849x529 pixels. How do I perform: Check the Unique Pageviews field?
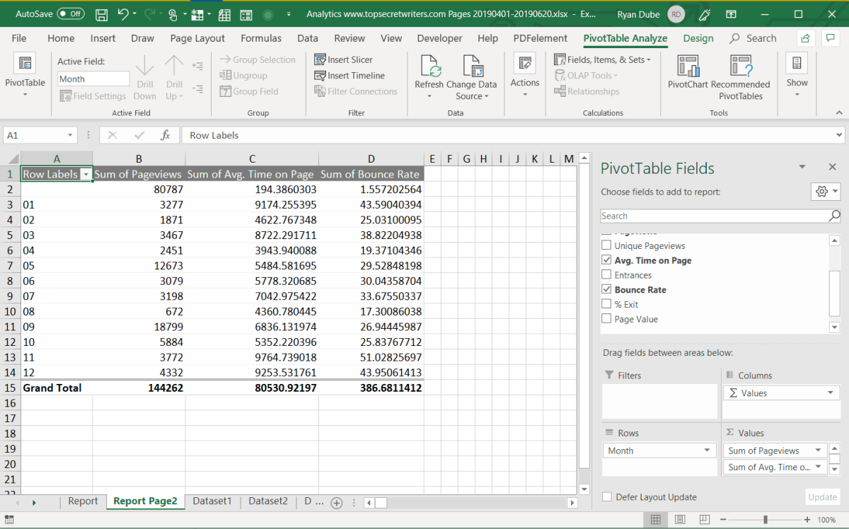click(x=606, y=246)
